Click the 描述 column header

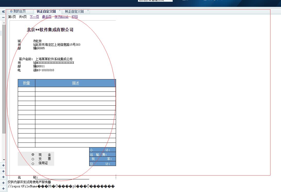(x=76, y=83)
